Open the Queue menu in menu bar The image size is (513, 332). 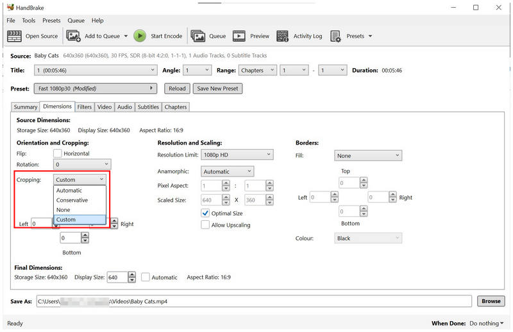76,21
